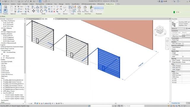Select В_АР_Ф_Южный elevation in browser
Viewport: 190px width, 107px height.
click(x=8, y=36)
